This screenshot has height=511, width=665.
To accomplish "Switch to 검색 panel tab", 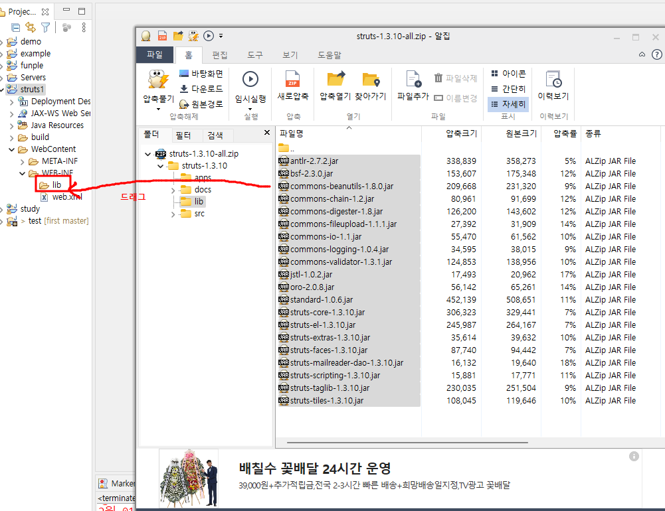I will 215,135.
